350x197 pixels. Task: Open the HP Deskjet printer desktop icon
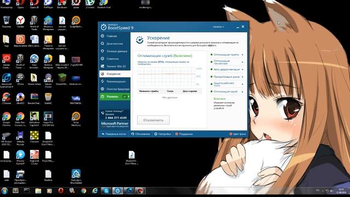[x=6, y=138]
